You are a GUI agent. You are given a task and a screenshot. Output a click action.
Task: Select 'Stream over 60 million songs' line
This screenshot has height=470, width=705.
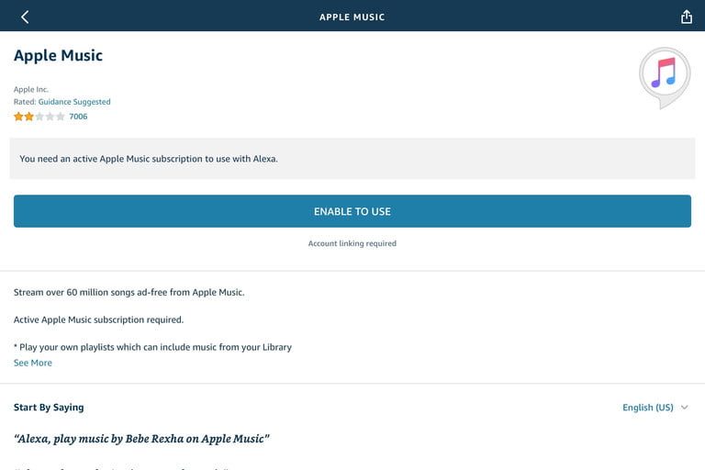coord(129,292)
